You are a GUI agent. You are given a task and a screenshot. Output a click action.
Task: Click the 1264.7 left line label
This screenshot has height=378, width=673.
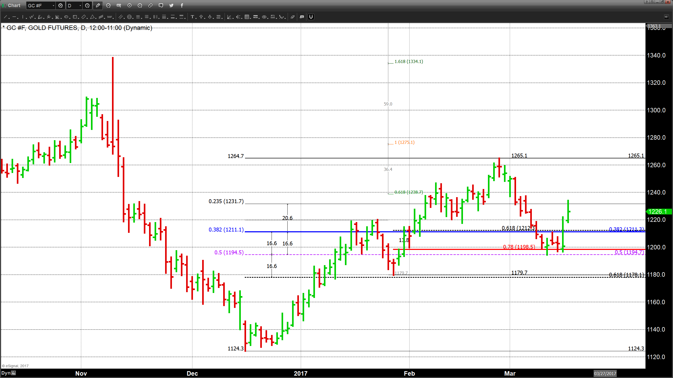pyautogui.click(x=236, y=156)
